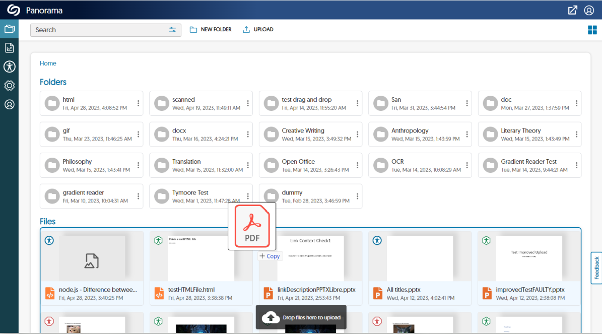Type in the Search field
The image size is (602, 334).
click(x=98, y=30)
